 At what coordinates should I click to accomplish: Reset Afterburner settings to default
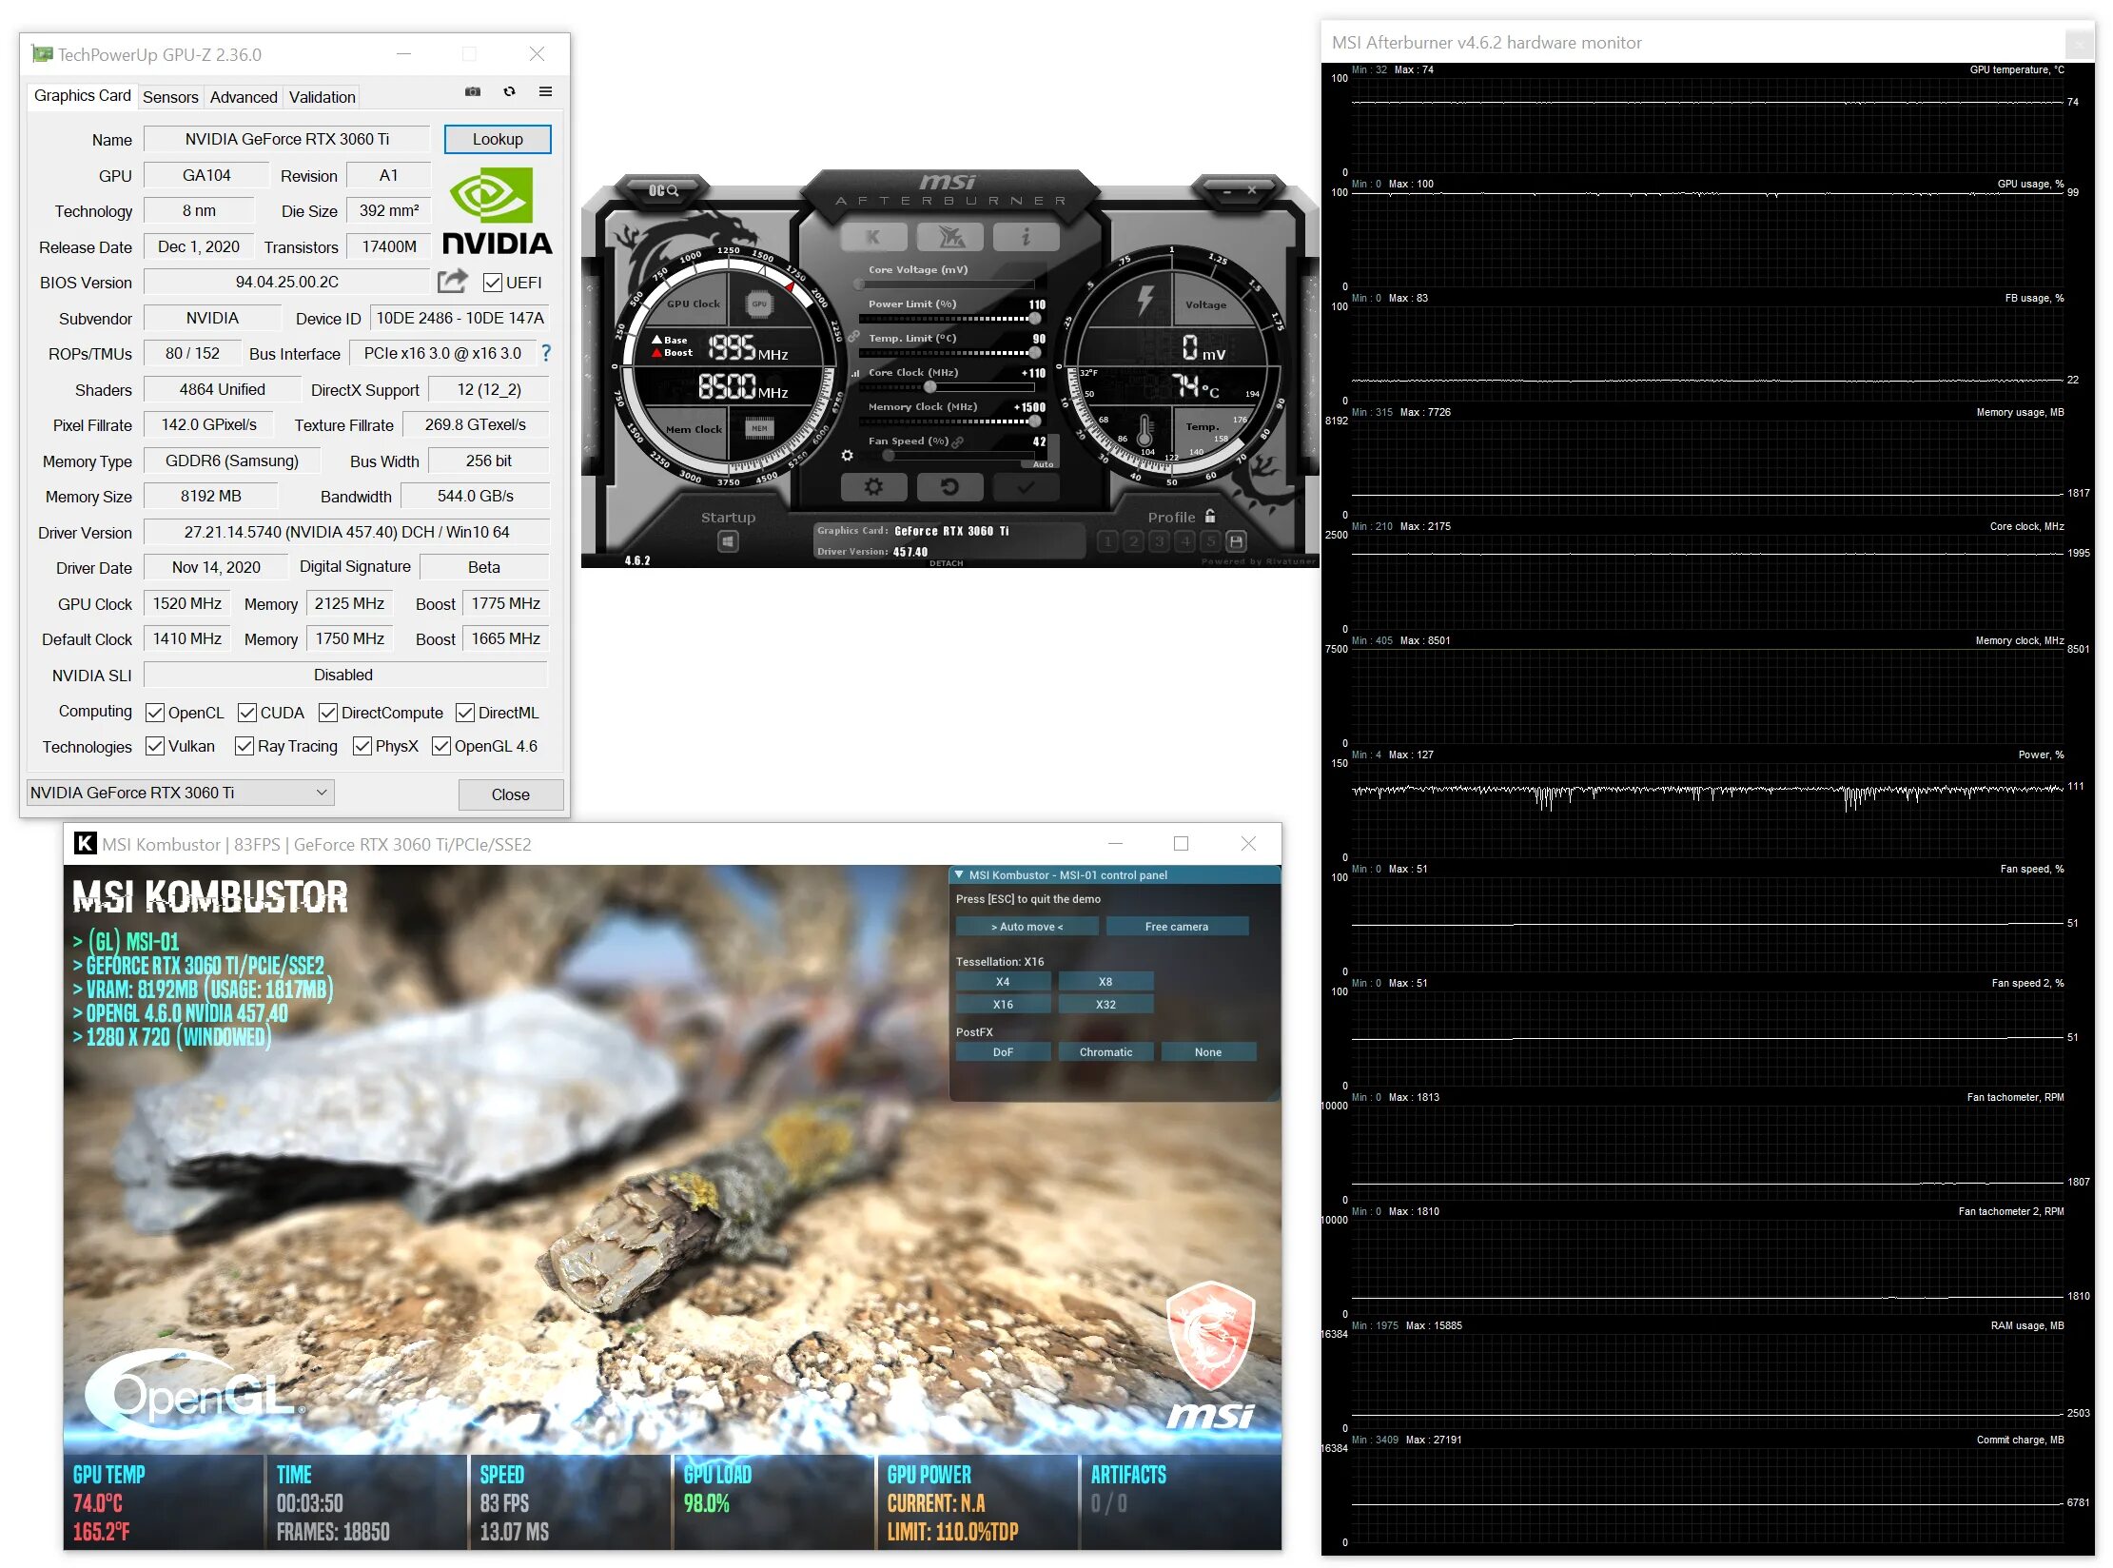pos(949,487)
